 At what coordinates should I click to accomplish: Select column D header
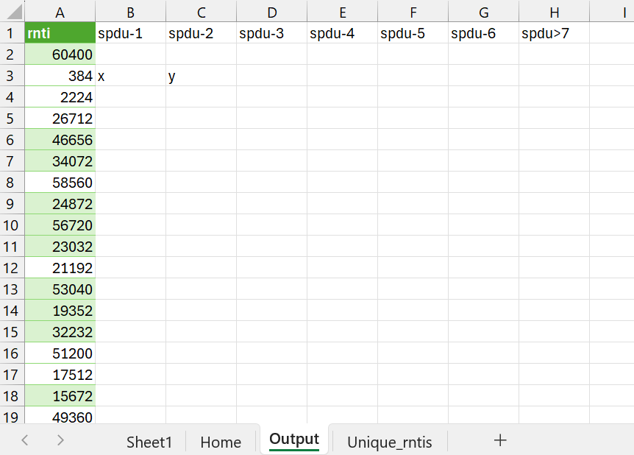coord(271,12)
